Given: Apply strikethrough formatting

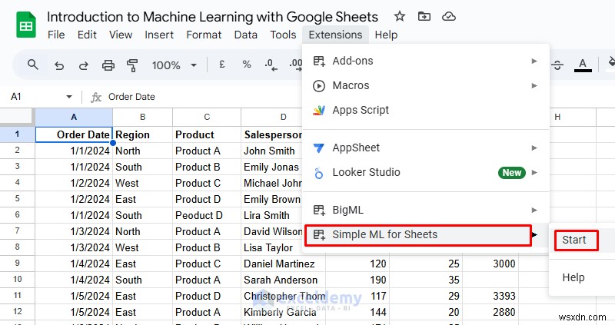Looking at the screenshot, I should [557, 65].
